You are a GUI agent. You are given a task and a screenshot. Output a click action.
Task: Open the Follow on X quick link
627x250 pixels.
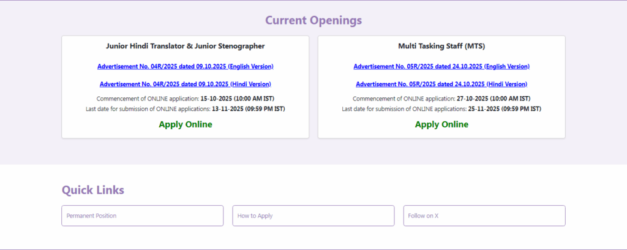484,216
